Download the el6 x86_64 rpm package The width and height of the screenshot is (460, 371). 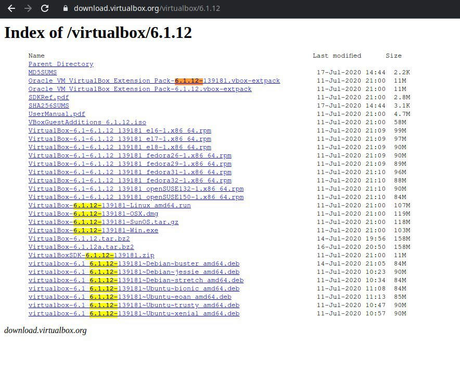[120, 130]
